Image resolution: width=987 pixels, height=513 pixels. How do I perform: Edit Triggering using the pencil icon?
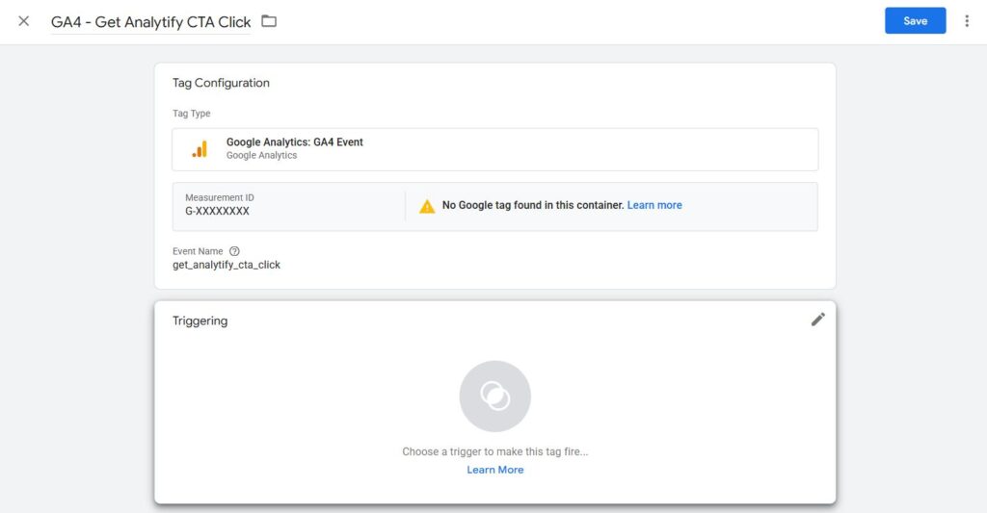817,320
